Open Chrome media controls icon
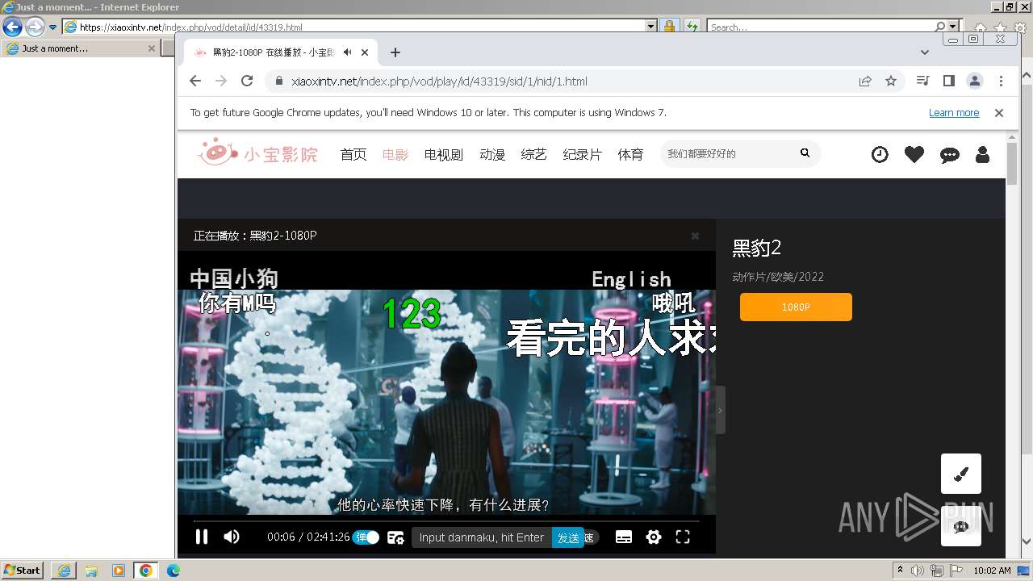The width and height of the screenshot is (1033, 581). coord(923,81)
